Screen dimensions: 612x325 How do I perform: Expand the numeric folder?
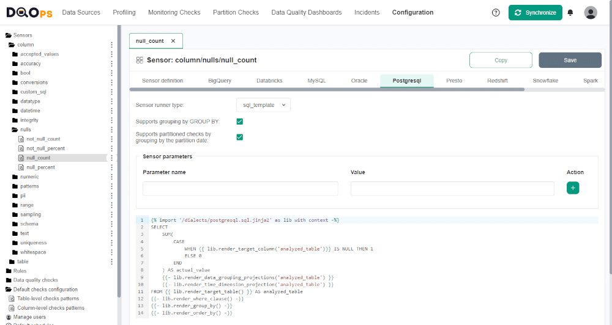[x=29, y=177]
